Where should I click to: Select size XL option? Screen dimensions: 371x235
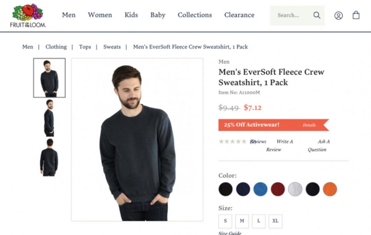pyautogui.click(x=275, y=221)
